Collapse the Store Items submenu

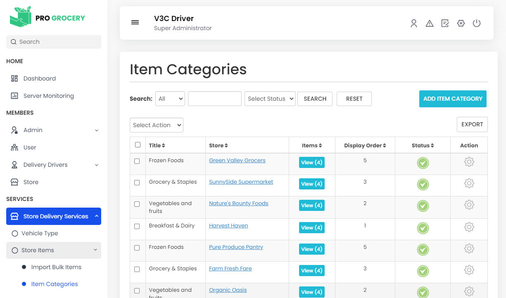54,250
